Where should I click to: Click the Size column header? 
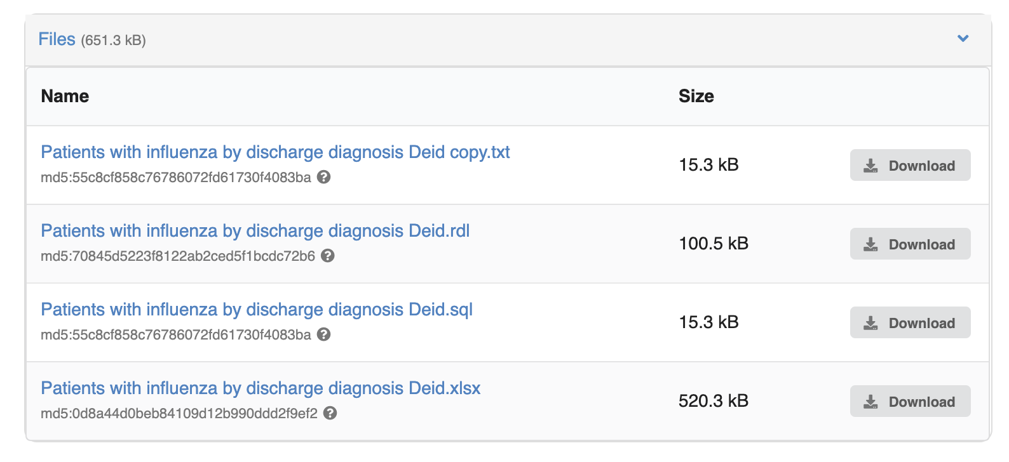click(x=696, y=96)
